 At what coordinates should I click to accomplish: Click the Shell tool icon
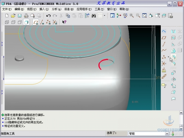click(173, 38)
